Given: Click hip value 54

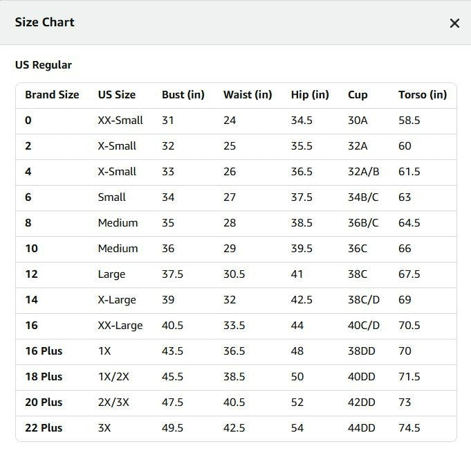Looking at the screenshot, I should (x=297, y=428).
